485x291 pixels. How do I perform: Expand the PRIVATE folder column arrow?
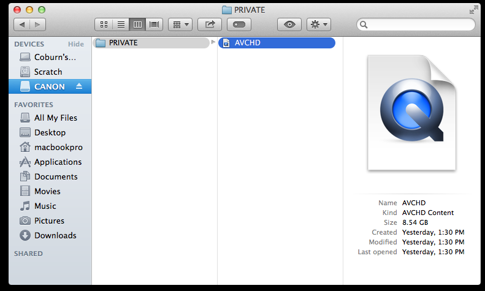coord(213,42)
